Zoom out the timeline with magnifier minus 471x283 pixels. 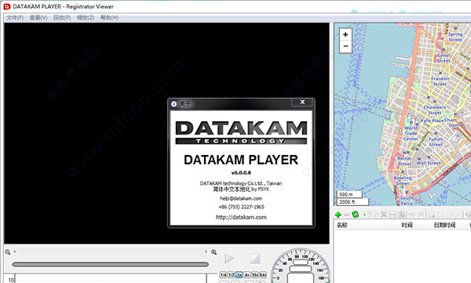pos(8,252)
